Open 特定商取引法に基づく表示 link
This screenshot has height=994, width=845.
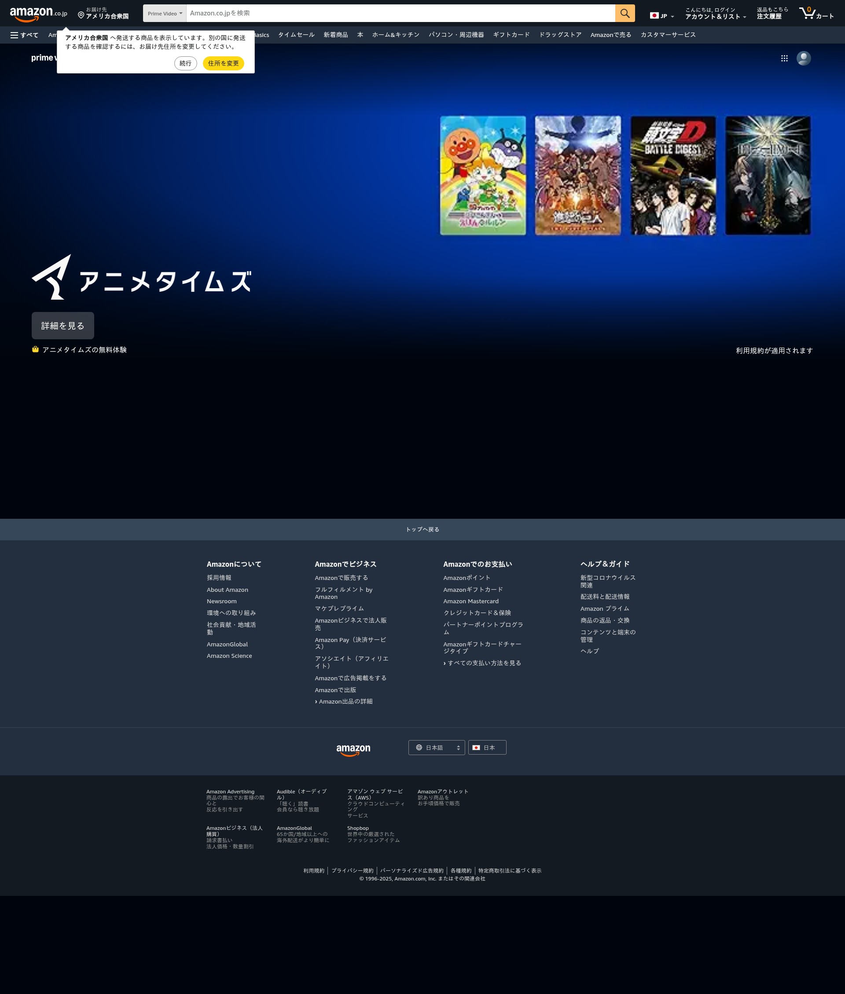[x=510, y=870]
